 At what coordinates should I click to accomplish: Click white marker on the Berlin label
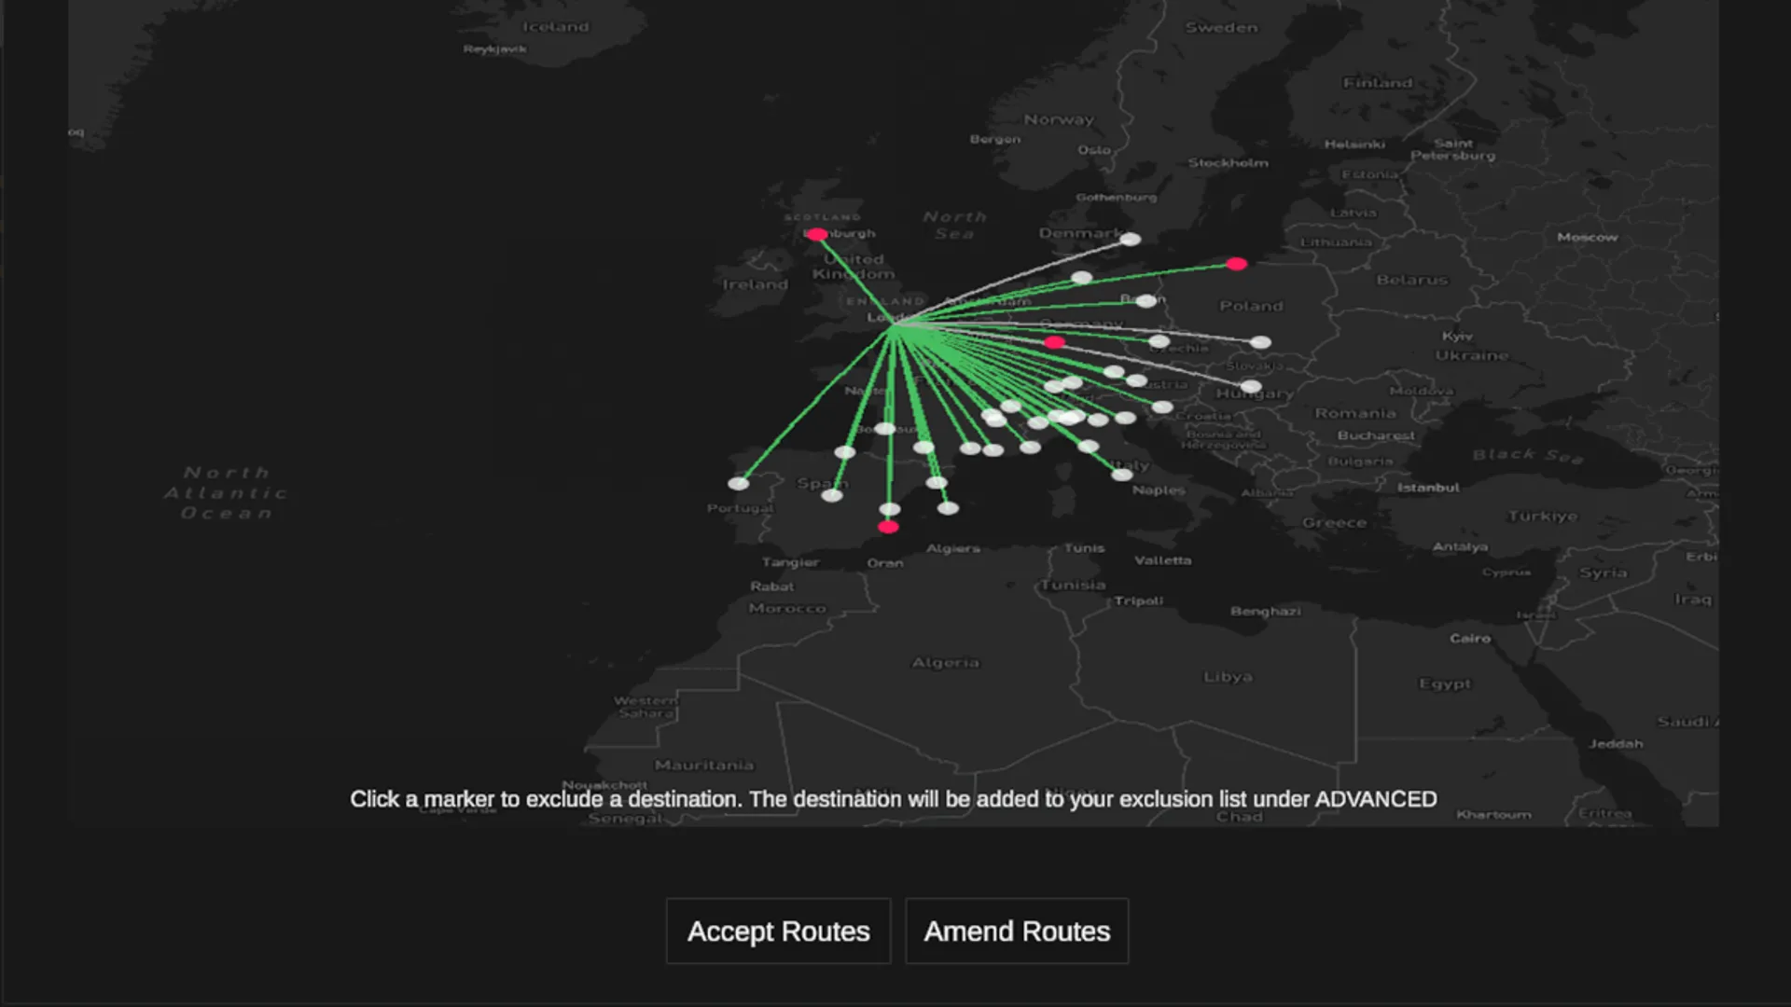(x=1146, y=300)
